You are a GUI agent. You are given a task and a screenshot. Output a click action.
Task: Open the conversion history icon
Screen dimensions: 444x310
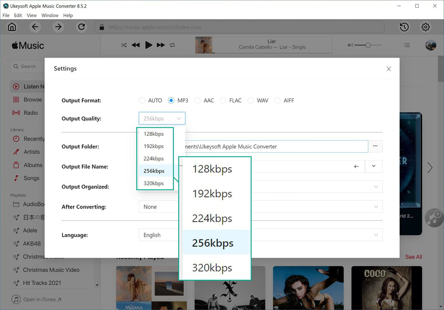(404, 27)
